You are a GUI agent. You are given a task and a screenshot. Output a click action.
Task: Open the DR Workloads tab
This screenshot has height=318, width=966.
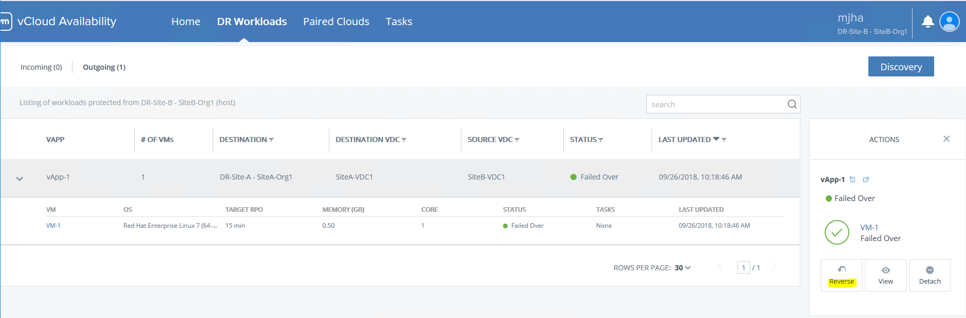tap(252, 22)
